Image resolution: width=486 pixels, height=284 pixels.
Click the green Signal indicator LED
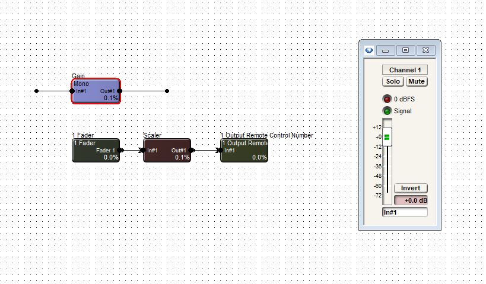pyautogui.click(x=387, y=111)
